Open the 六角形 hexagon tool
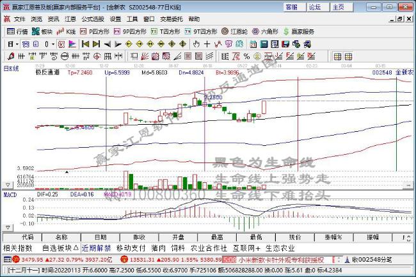 [265, 32]
